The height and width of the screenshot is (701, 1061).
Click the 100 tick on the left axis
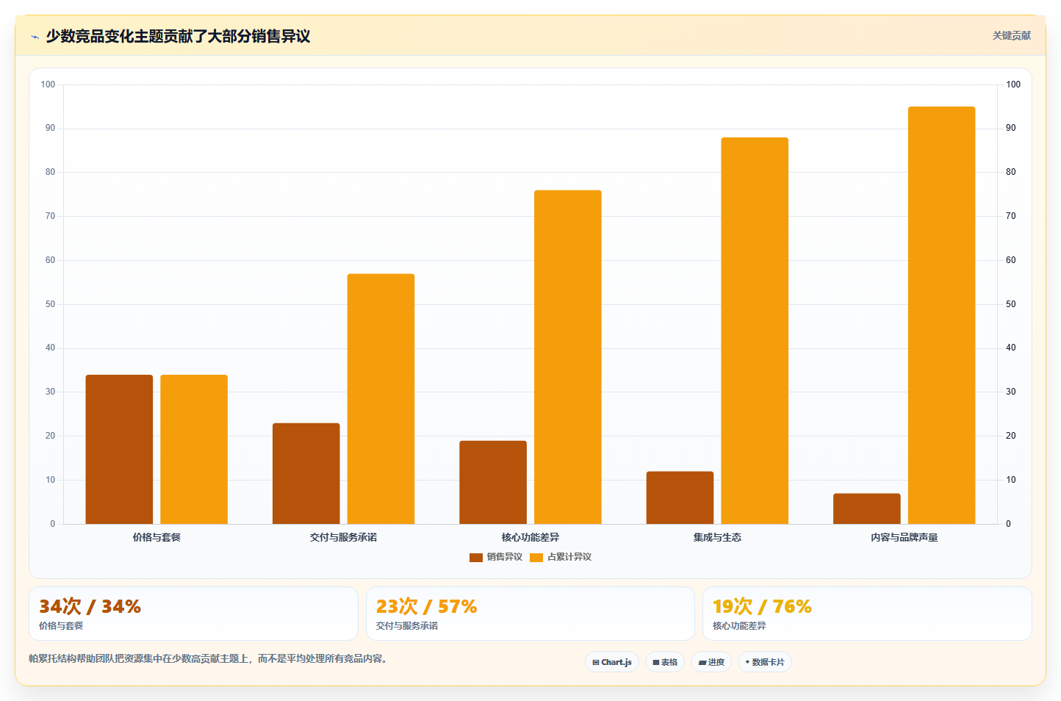coord(48,85)
